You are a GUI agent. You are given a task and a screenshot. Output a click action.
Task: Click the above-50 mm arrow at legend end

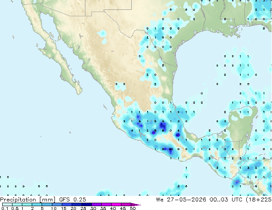coord(136,204)
